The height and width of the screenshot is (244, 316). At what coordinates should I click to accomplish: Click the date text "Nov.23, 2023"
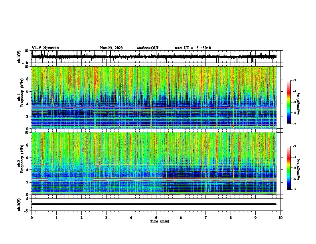point(111,48)
